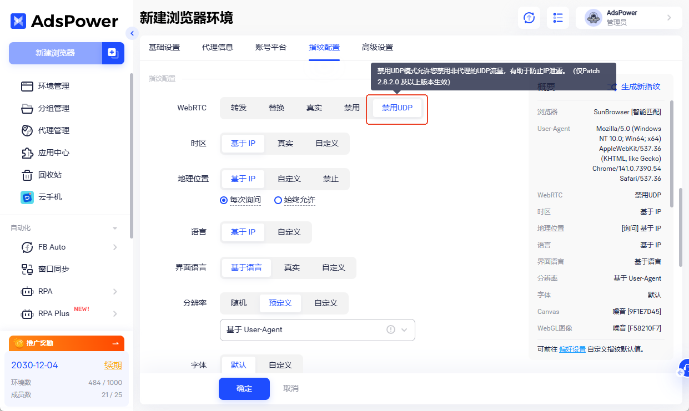Switch to the 高级设置 tab

coord(377,47)
